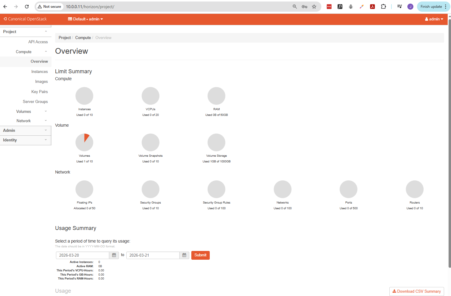
Task: Click the Adobe Acrobat extension icon
Action: (372, 7)
